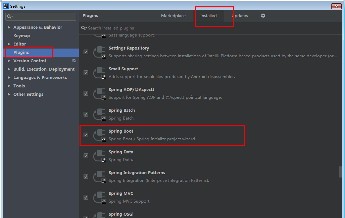Expand the Appearance & Behavior section
This screenshot has height=218, width=345.
(9, 27)
